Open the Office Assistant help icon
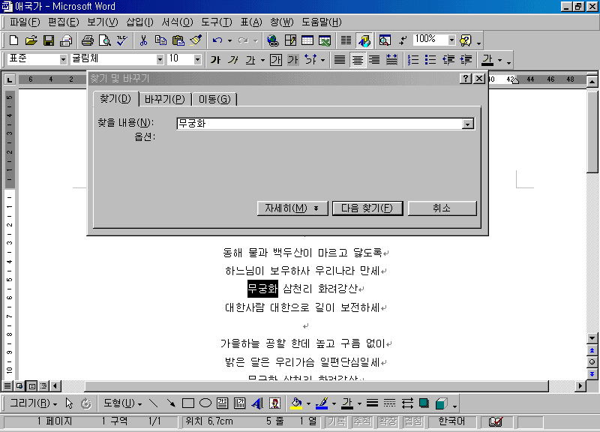600x432 pixels. click(466, 40)
